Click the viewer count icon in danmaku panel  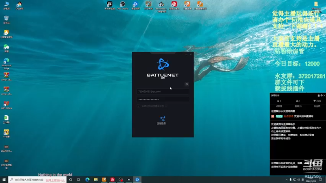point(297,101)
